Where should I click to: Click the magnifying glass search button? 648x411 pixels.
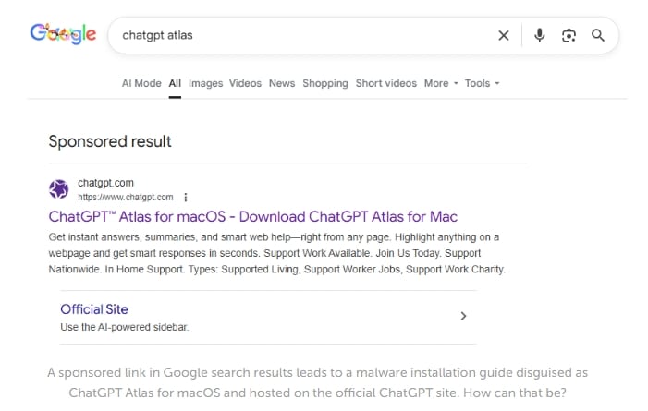point(598,35)
